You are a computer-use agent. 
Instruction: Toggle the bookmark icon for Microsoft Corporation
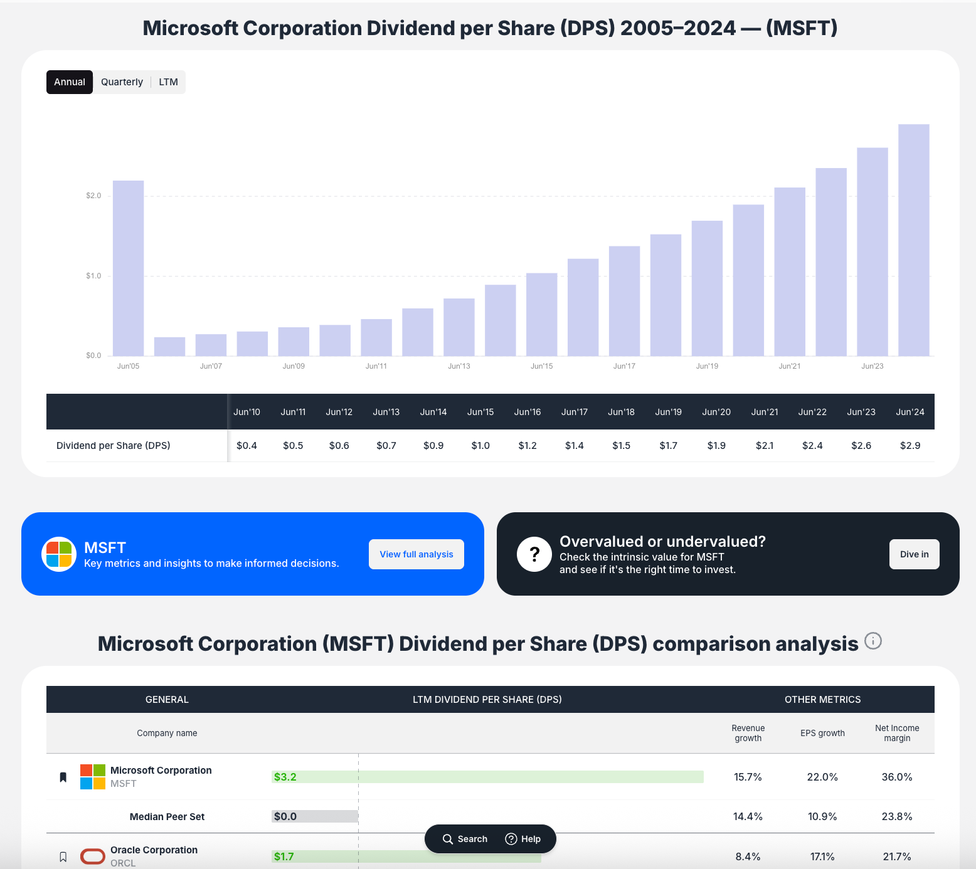63,777
